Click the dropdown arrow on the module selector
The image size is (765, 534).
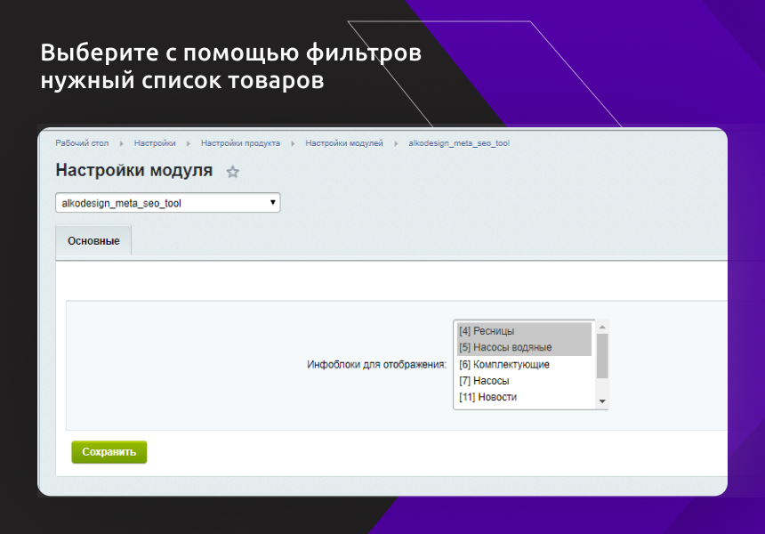(272, 202)
